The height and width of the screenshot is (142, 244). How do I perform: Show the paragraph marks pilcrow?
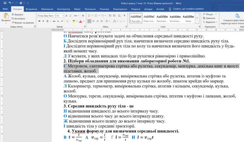pyautogui.click(x=124, y=16)
